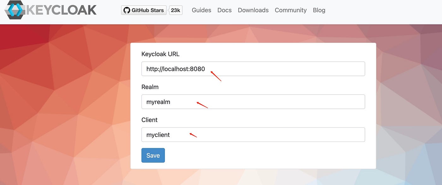Open the Community navigation item
Image resolution: width=442 pixels, height=185 pixels.
tap(290, 10)
